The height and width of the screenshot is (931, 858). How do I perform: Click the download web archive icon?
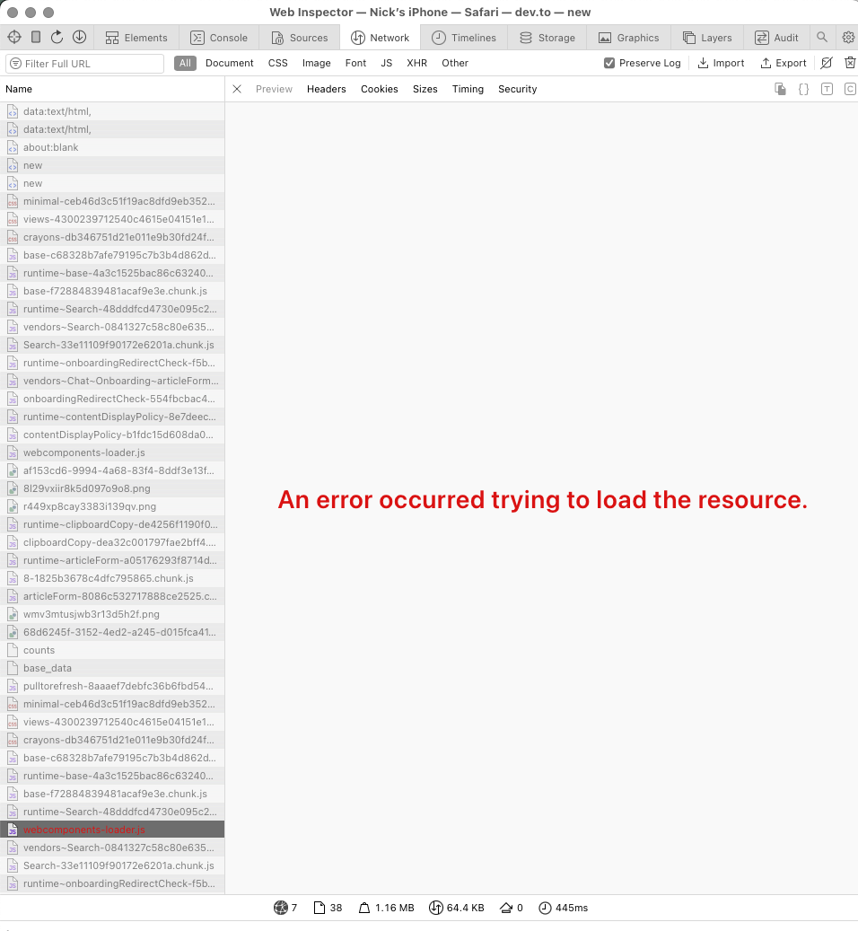(79, 38)
